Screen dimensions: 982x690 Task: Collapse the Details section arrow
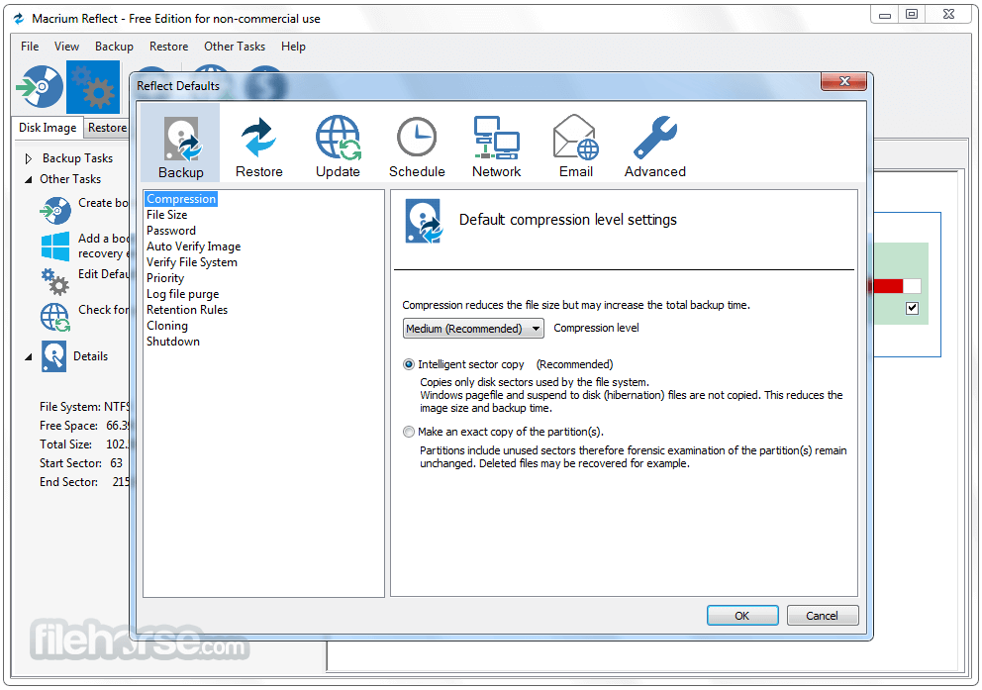pyautogui.click(x=28, y=357)
